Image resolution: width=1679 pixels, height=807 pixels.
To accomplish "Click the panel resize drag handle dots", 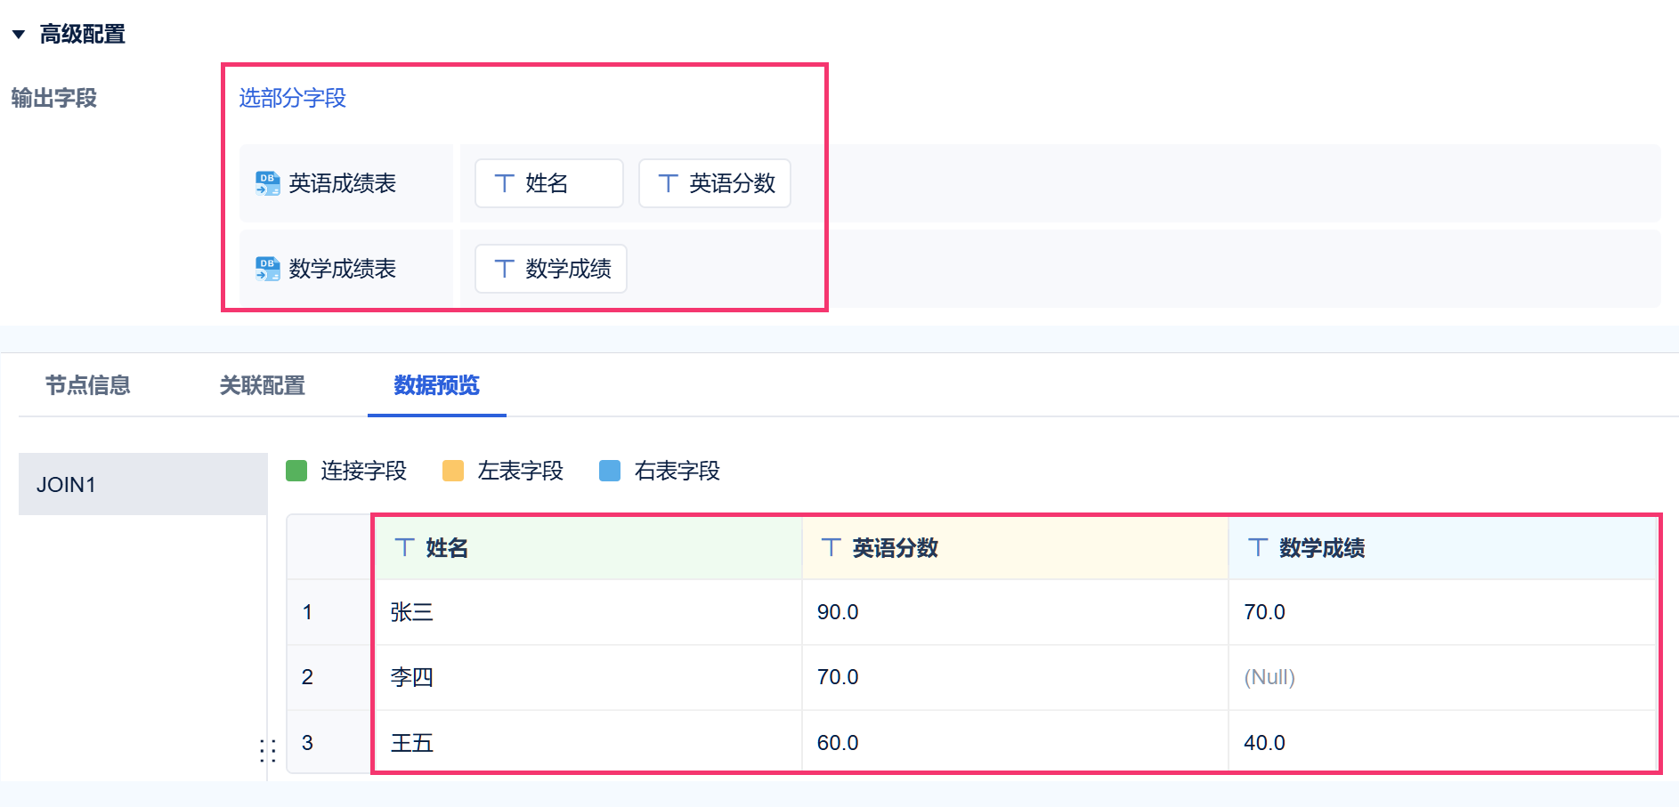I will click(x=267, y=750).
